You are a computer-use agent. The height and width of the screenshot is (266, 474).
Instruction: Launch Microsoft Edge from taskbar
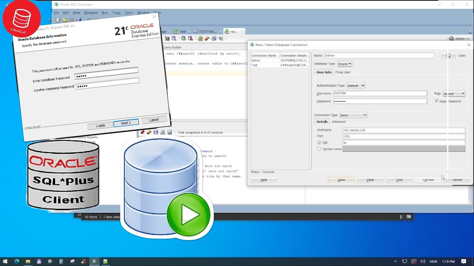coord(17,261)
